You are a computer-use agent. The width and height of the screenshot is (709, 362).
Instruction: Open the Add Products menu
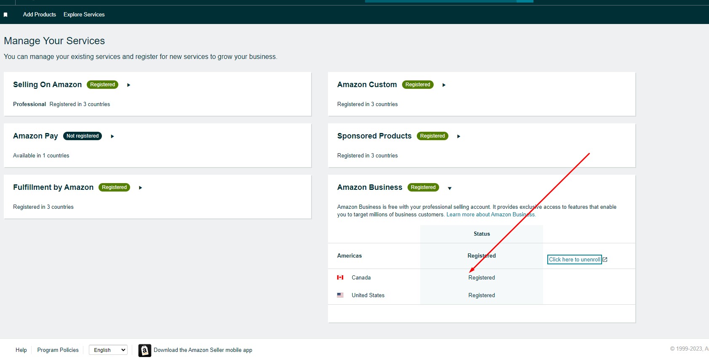40,14
